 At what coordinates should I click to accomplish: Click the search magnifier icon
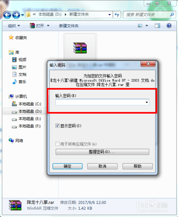tap(172, 14)
